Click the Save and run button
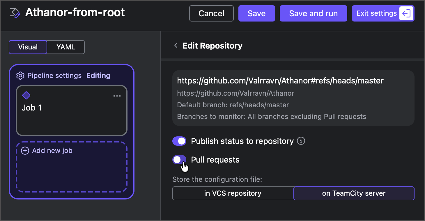The image size is (425, 221). click(314, 13)
